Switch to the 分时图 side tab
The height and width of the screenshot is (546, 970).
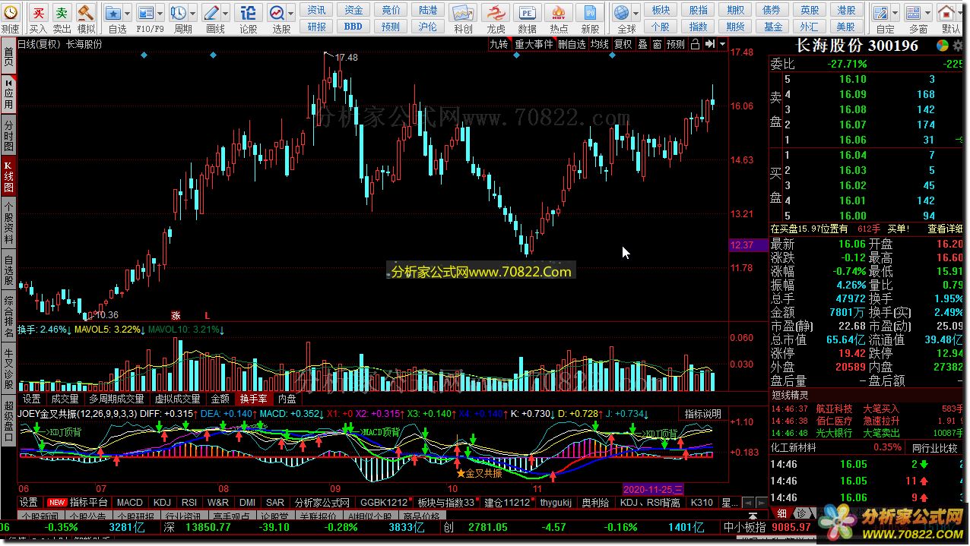(x=8, y=136)
